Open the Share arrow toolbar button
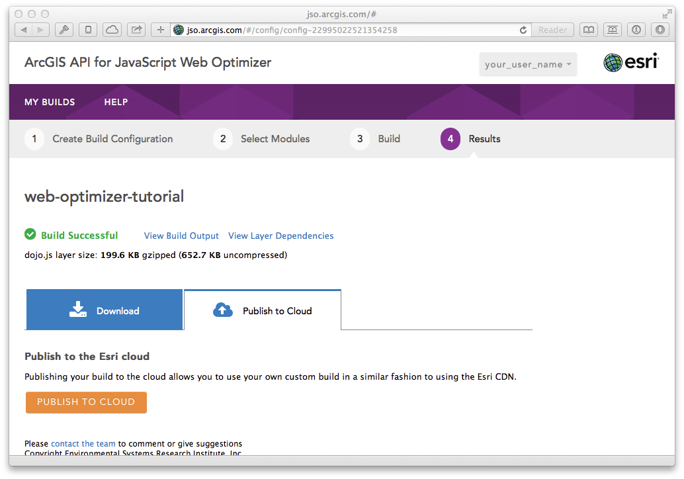Viewport: 684px width, 479px height. (136, 30)
